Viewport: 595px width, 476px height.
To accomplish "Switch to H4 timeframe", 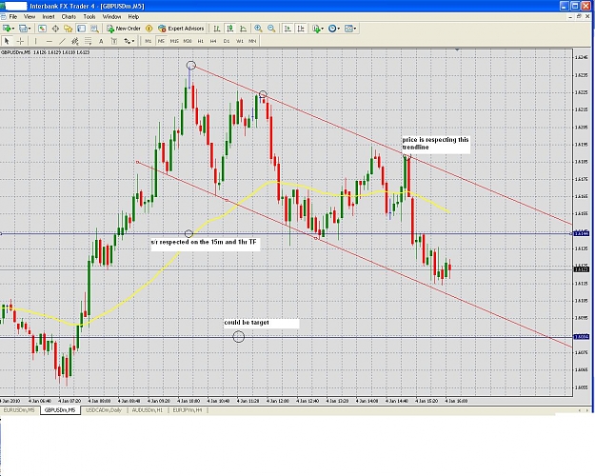I will (213, 41).
